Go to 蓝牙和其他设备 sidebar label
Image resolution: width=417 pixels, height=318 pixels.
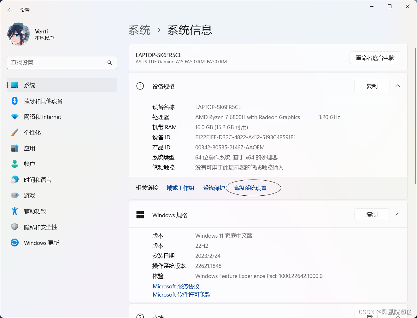[x=43, y=101]
